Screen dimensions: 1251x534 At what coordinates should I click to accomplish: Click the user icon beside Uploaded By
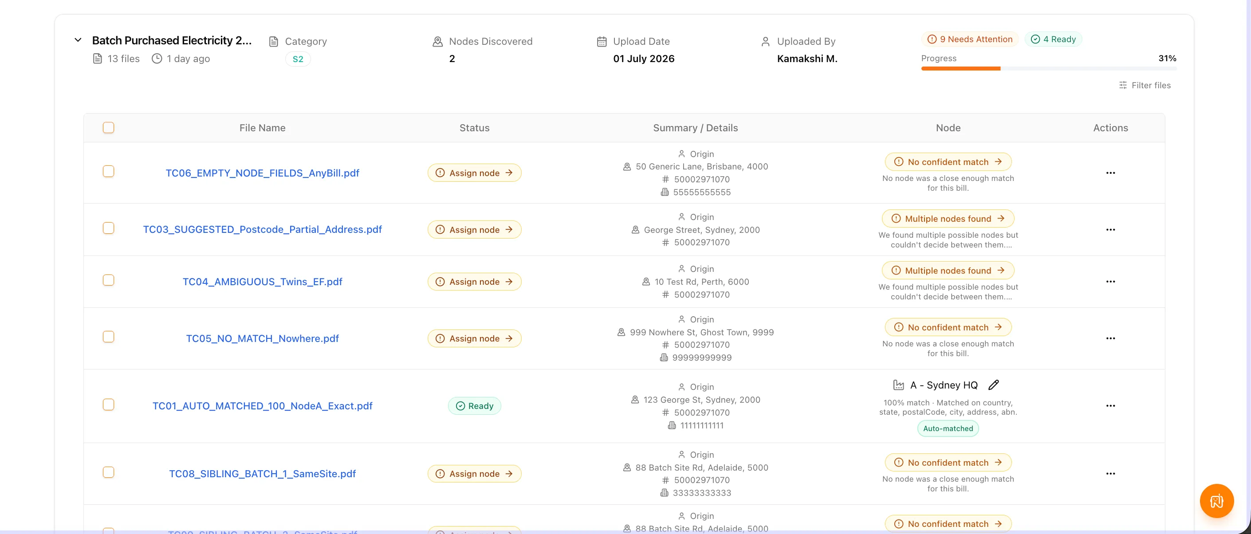coord(765,42)
